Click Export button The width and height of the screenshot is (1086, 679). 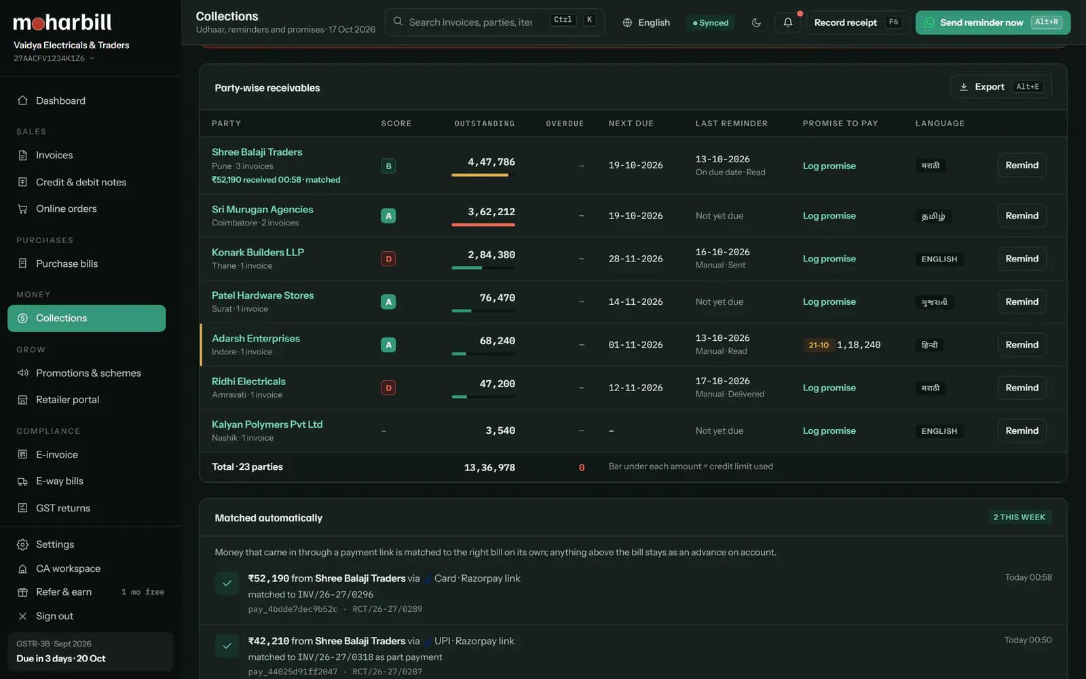tap(1000, 87)
